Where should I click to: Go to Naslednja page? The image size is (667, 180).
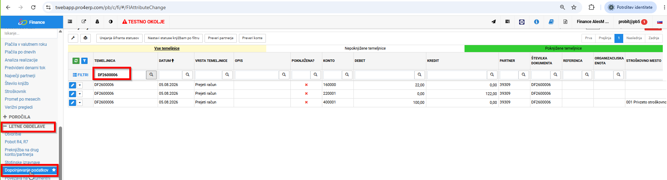coord(634,38)
